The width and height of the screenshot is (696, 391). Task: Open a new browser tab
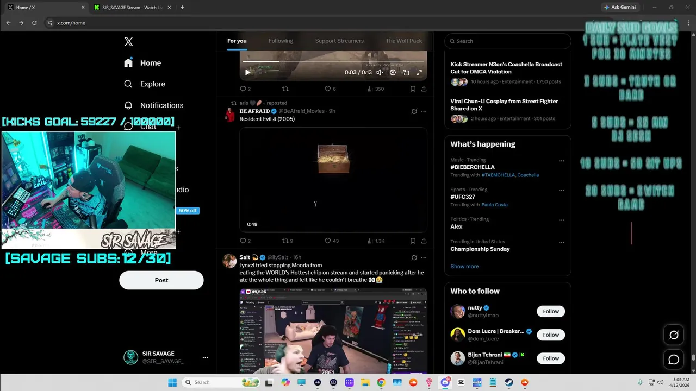182,8
